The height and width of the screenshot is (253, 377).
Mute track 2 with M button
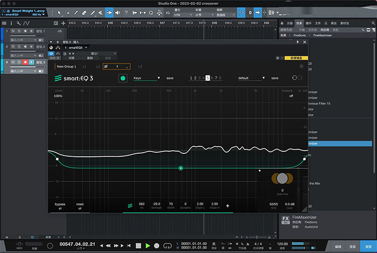click(x=13, y=47)
